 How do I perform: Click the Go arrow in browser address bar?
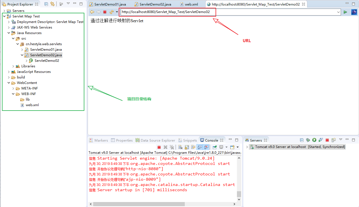(345, 12)
